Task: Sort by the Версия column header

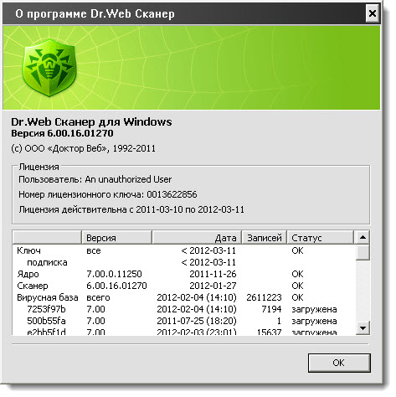Action: pos(116,238)
